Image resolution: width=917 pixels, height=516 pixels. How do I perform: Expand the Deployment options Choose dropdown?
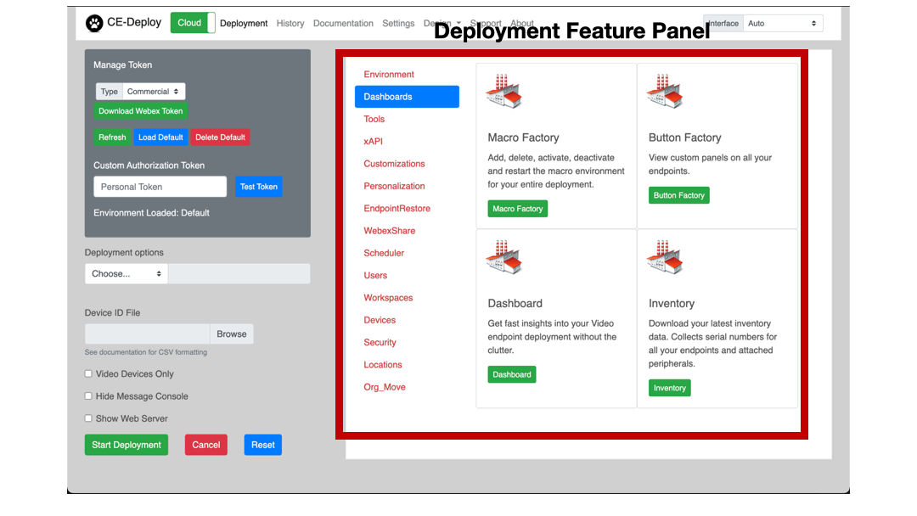pos(127,274)
